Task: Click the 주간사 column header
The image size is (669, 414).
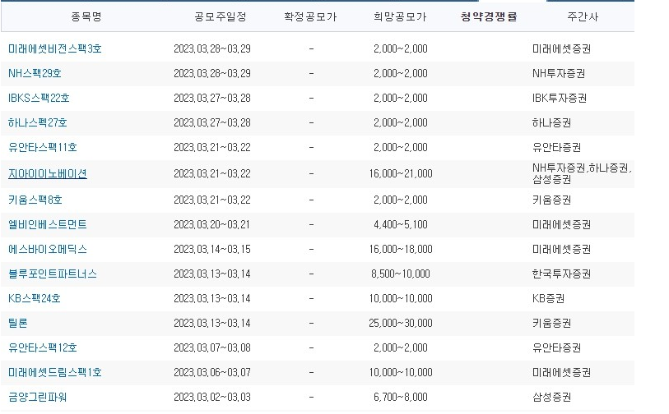Action: [x=583, y=17]
